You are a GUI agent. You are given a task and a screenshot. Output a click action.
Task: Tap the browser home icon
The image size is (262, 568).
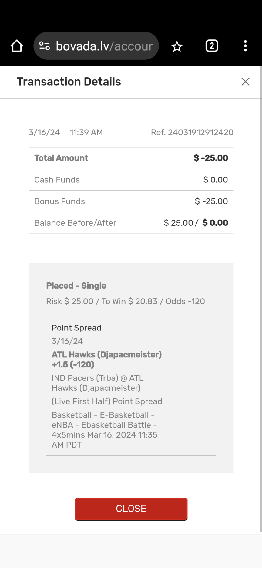[17, 46]
